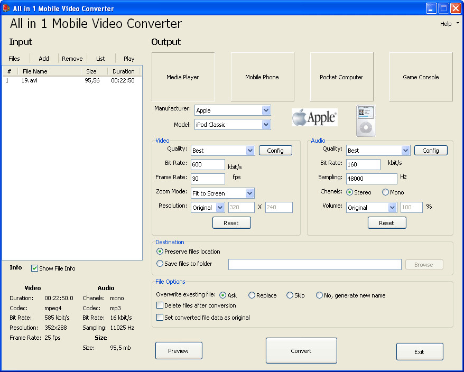Open the Audio Quality dropdown

tap(405, 151)
